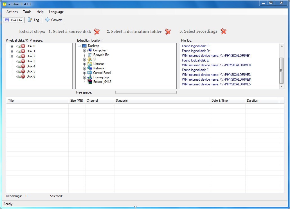
Task: Open the Help menu
Action: (x=40, y=12)
